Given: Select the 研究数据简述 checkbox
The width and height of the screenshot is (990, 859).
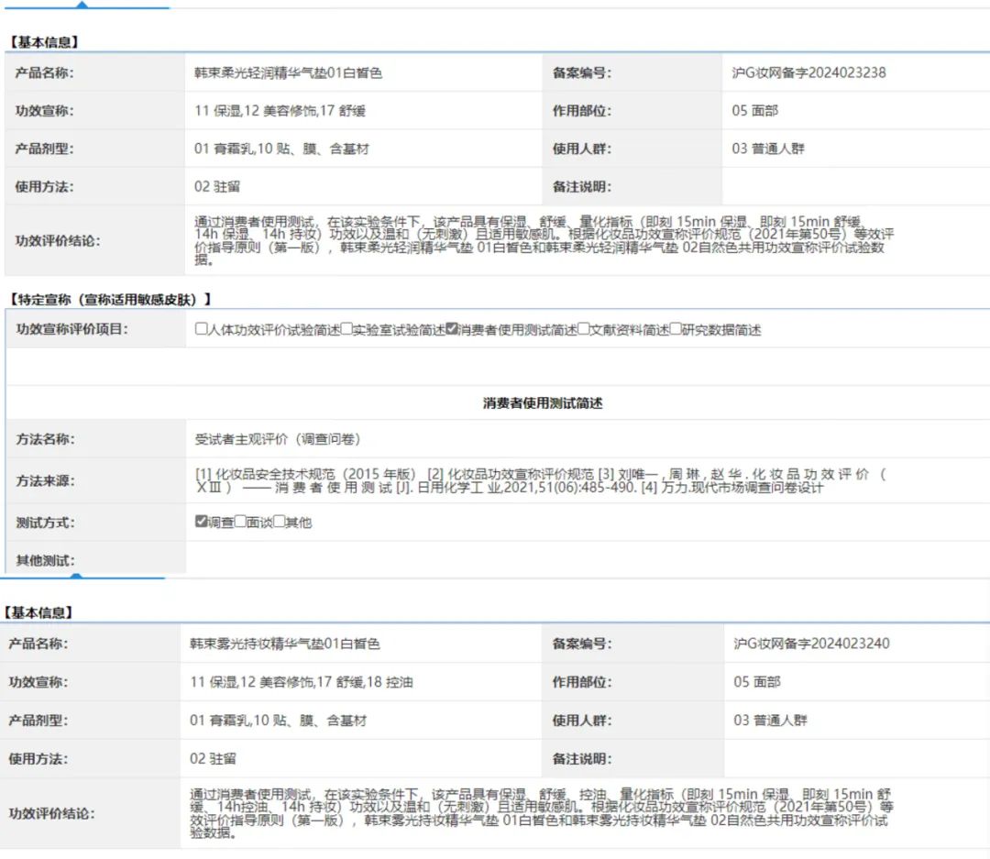Looking at the screenshot, I should tap(676, 329).
